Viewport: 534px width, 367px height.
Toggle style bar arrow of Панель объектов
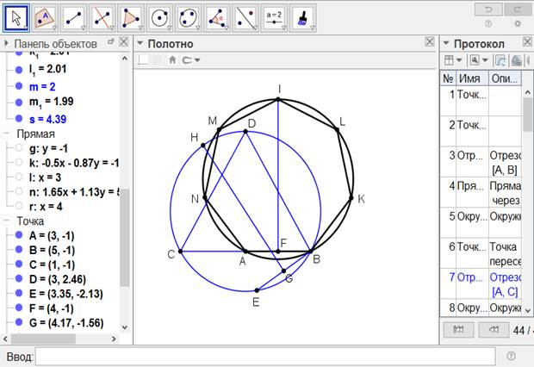pyautogui.click(x=6, y=43)
